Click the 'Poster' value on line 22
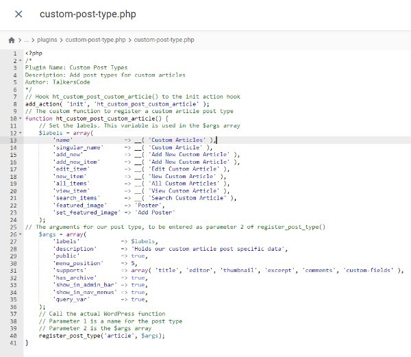This screenshot has width=411, height=357. (x=148, y=206)
